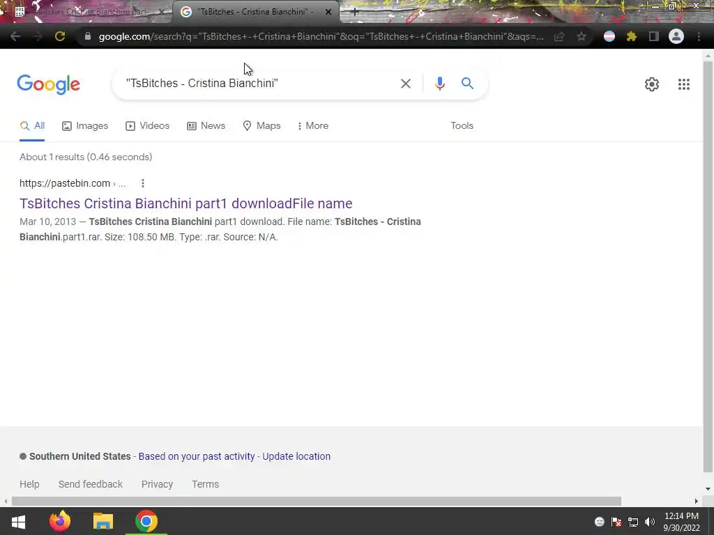Open the network tray icon
The height and width of the screenshot is (535, 714).
point(633,522)
